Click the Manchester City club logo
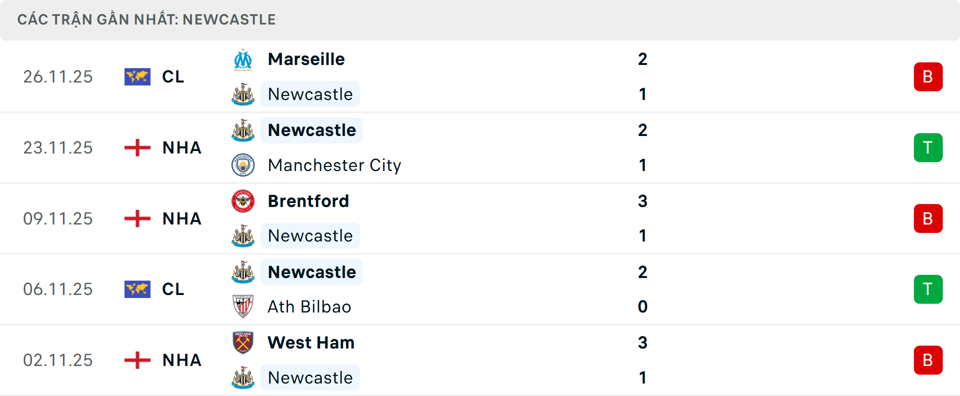Image resolution: width=960 pixels, height=396 pixels. [243, 165]
